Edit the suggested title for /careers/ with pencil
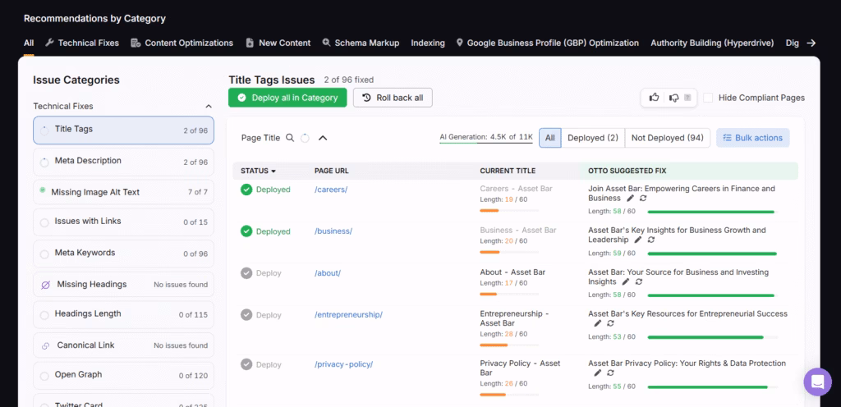 [630, 199]
